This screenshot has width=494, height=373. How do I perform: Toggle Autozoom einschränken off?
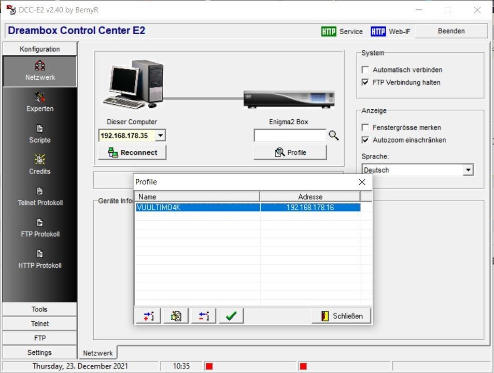point(365,140)
